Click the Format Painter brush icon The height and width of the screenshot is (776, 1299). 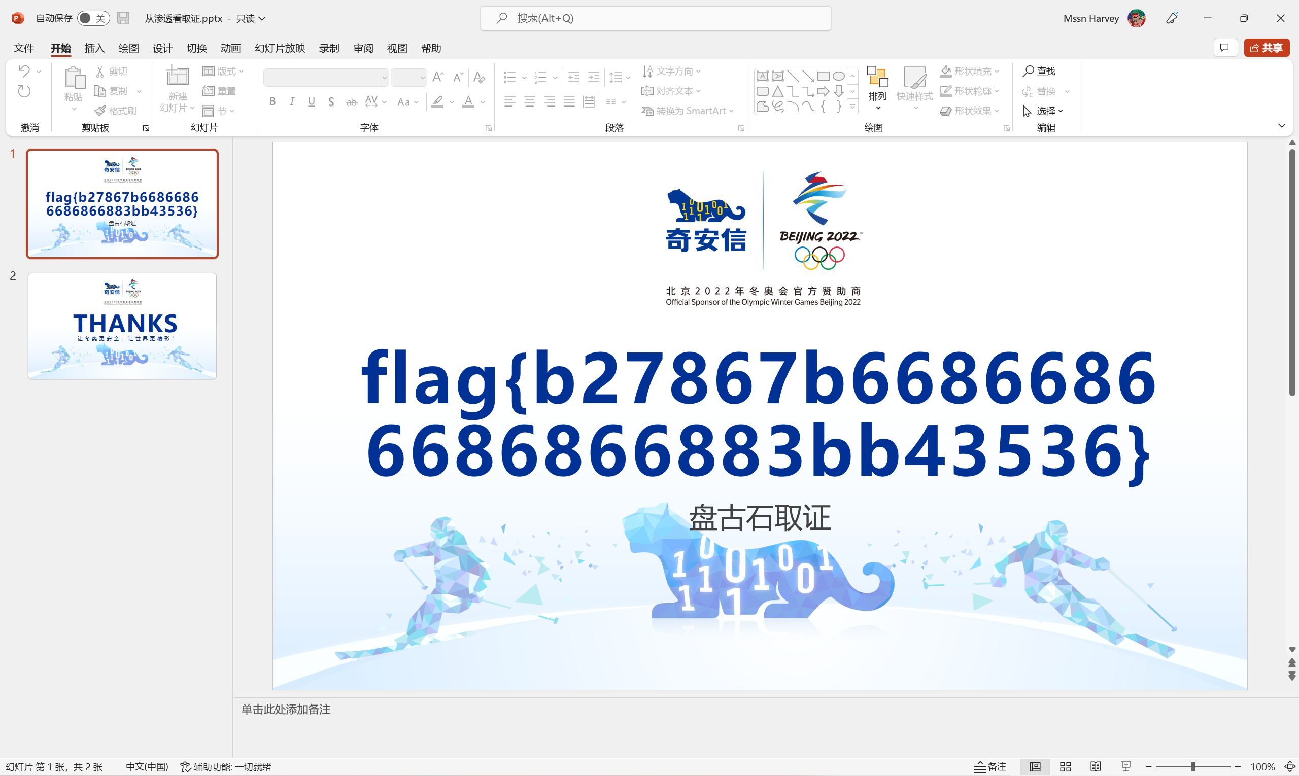tap(100, 111)
